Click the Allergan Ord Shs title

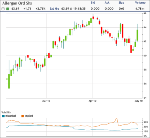tap(17, 3)
